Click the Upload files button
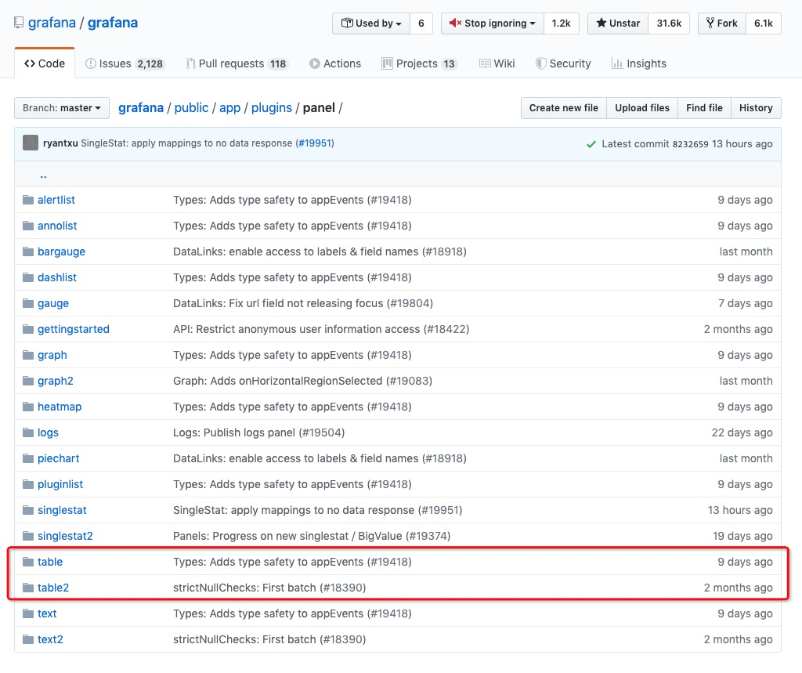Screen dimensions: 802x673 coord(642,108)
